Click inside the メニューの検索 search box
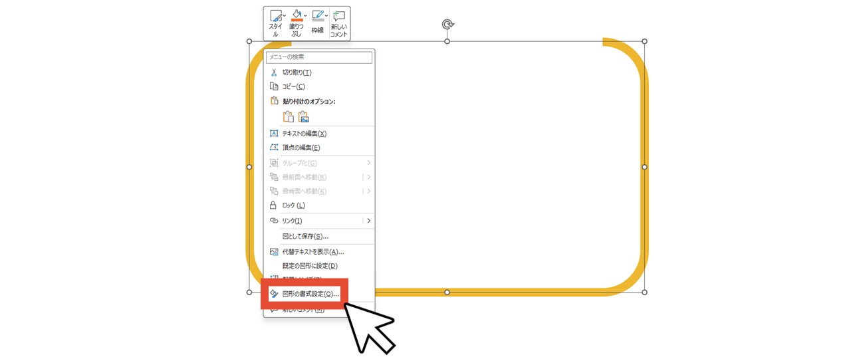The height and width of the screenshot is (357, 851). click(319, 58)
